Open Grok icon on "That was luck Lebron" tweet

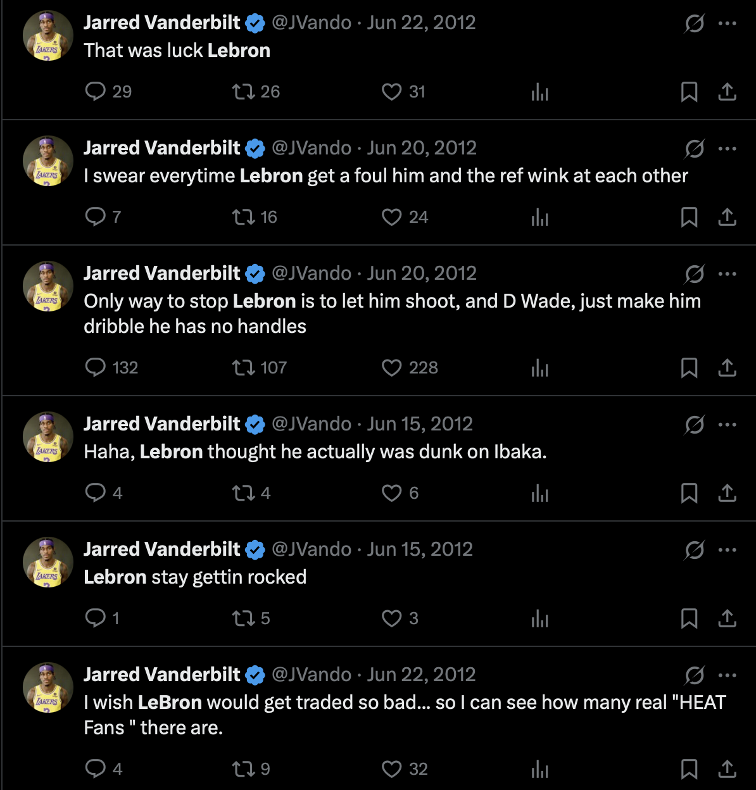[x=695, y=23]
